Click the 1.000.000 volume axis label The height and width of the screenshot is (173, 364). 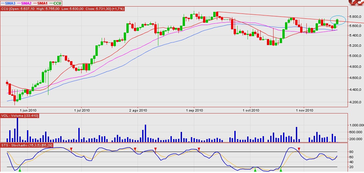[356, 125]
